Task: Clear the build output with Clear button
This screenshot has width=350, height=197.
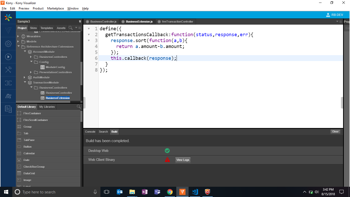Action: [x=335, y=132]
